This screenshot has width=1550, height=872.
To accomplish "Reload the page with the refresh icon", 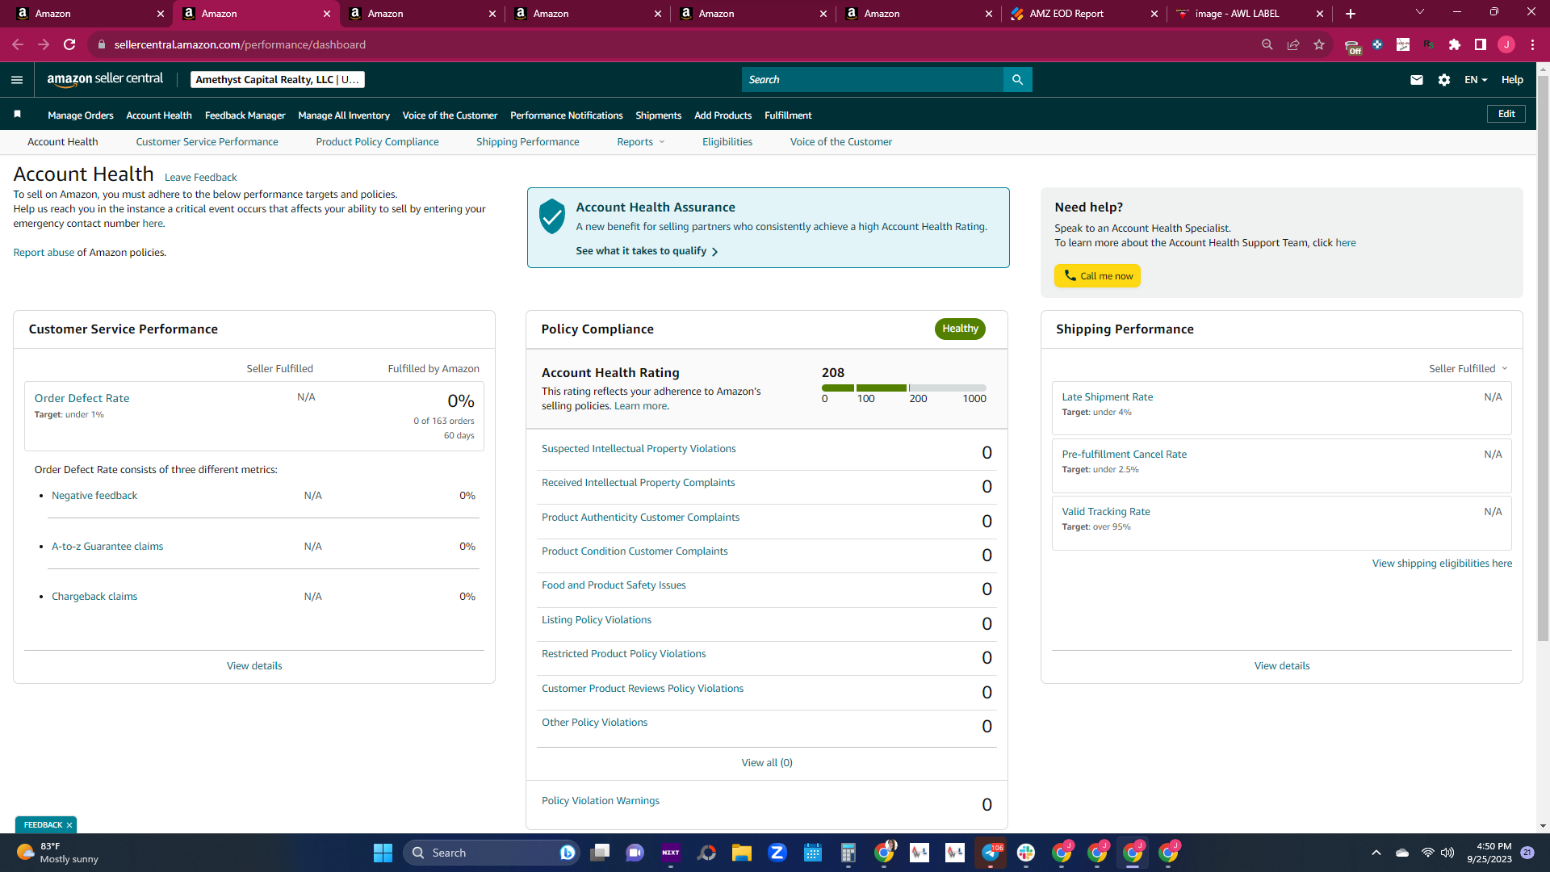I will tap(70, 45).
